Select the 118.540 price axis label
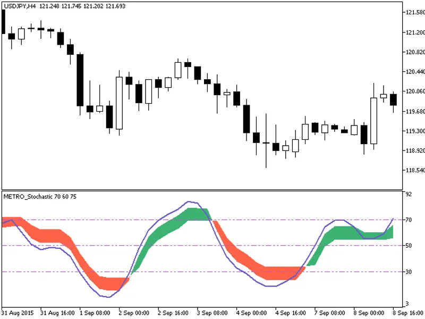This screenshot has width=425, height=319. [415, 170]
